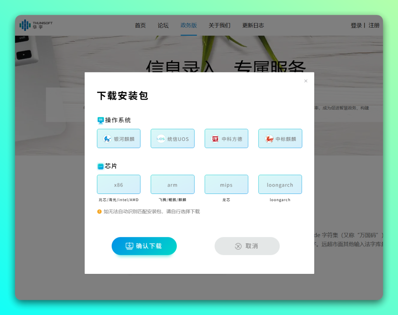
Task: Select the 中科方德 operating system option
Action: 226,138
